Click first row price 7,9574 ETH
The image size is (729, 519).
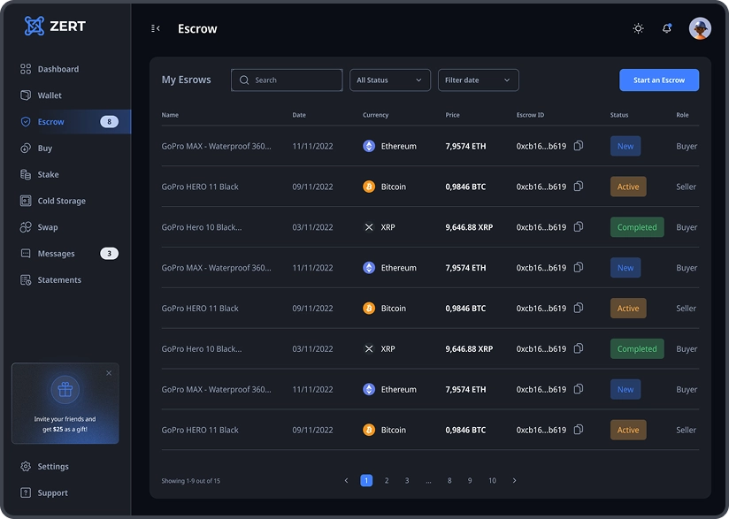[x=465, y=146]
